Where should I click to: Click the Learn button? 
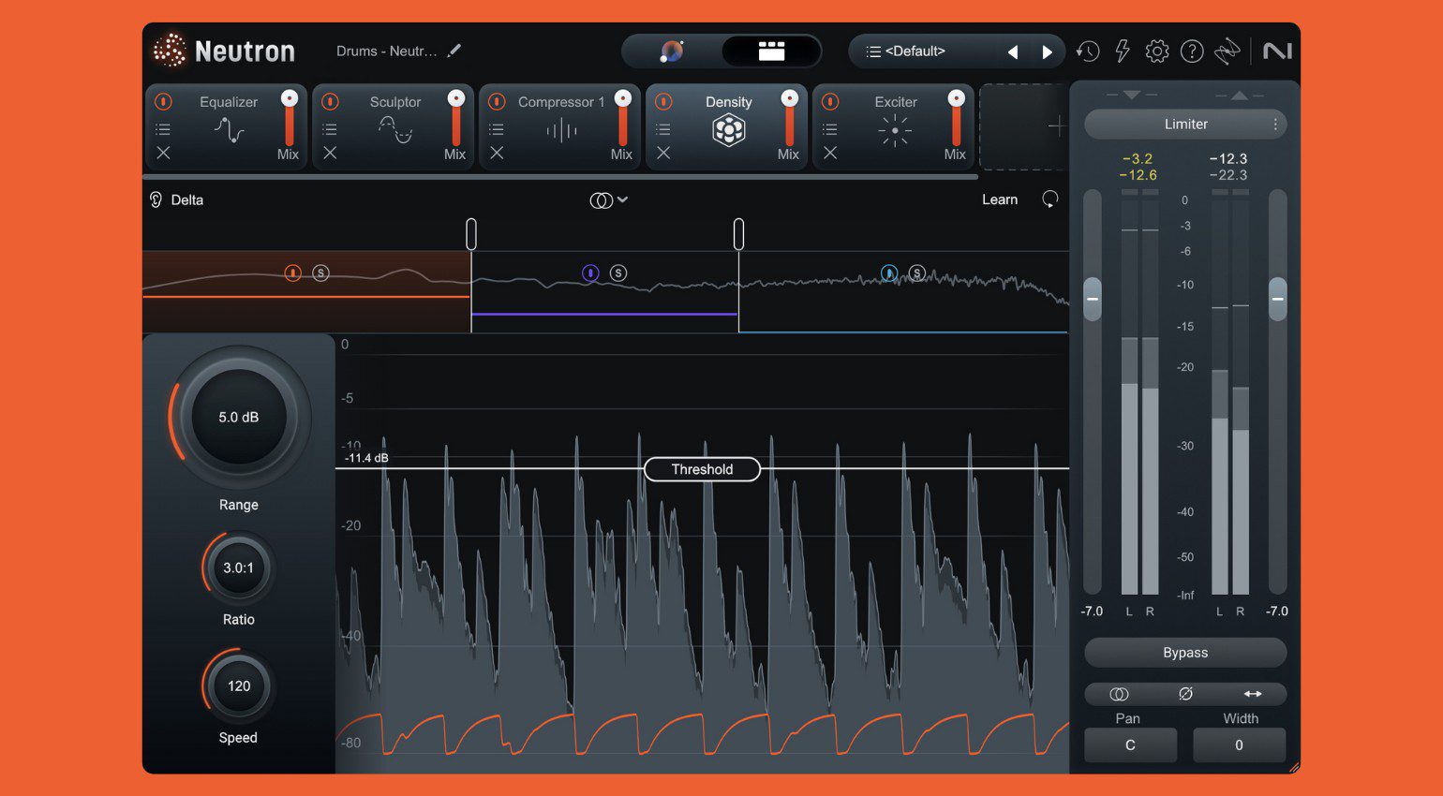999,199
